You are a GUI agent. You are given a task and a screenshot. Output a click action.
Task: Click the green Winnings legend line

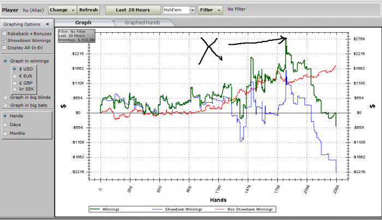[x=95, y=209]
